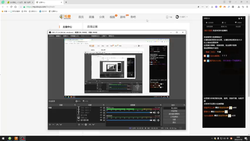This screenshot has width=250, height=141.
Task: Adjust 桌面音频 volume slider
Action: (x=129, y=120)
